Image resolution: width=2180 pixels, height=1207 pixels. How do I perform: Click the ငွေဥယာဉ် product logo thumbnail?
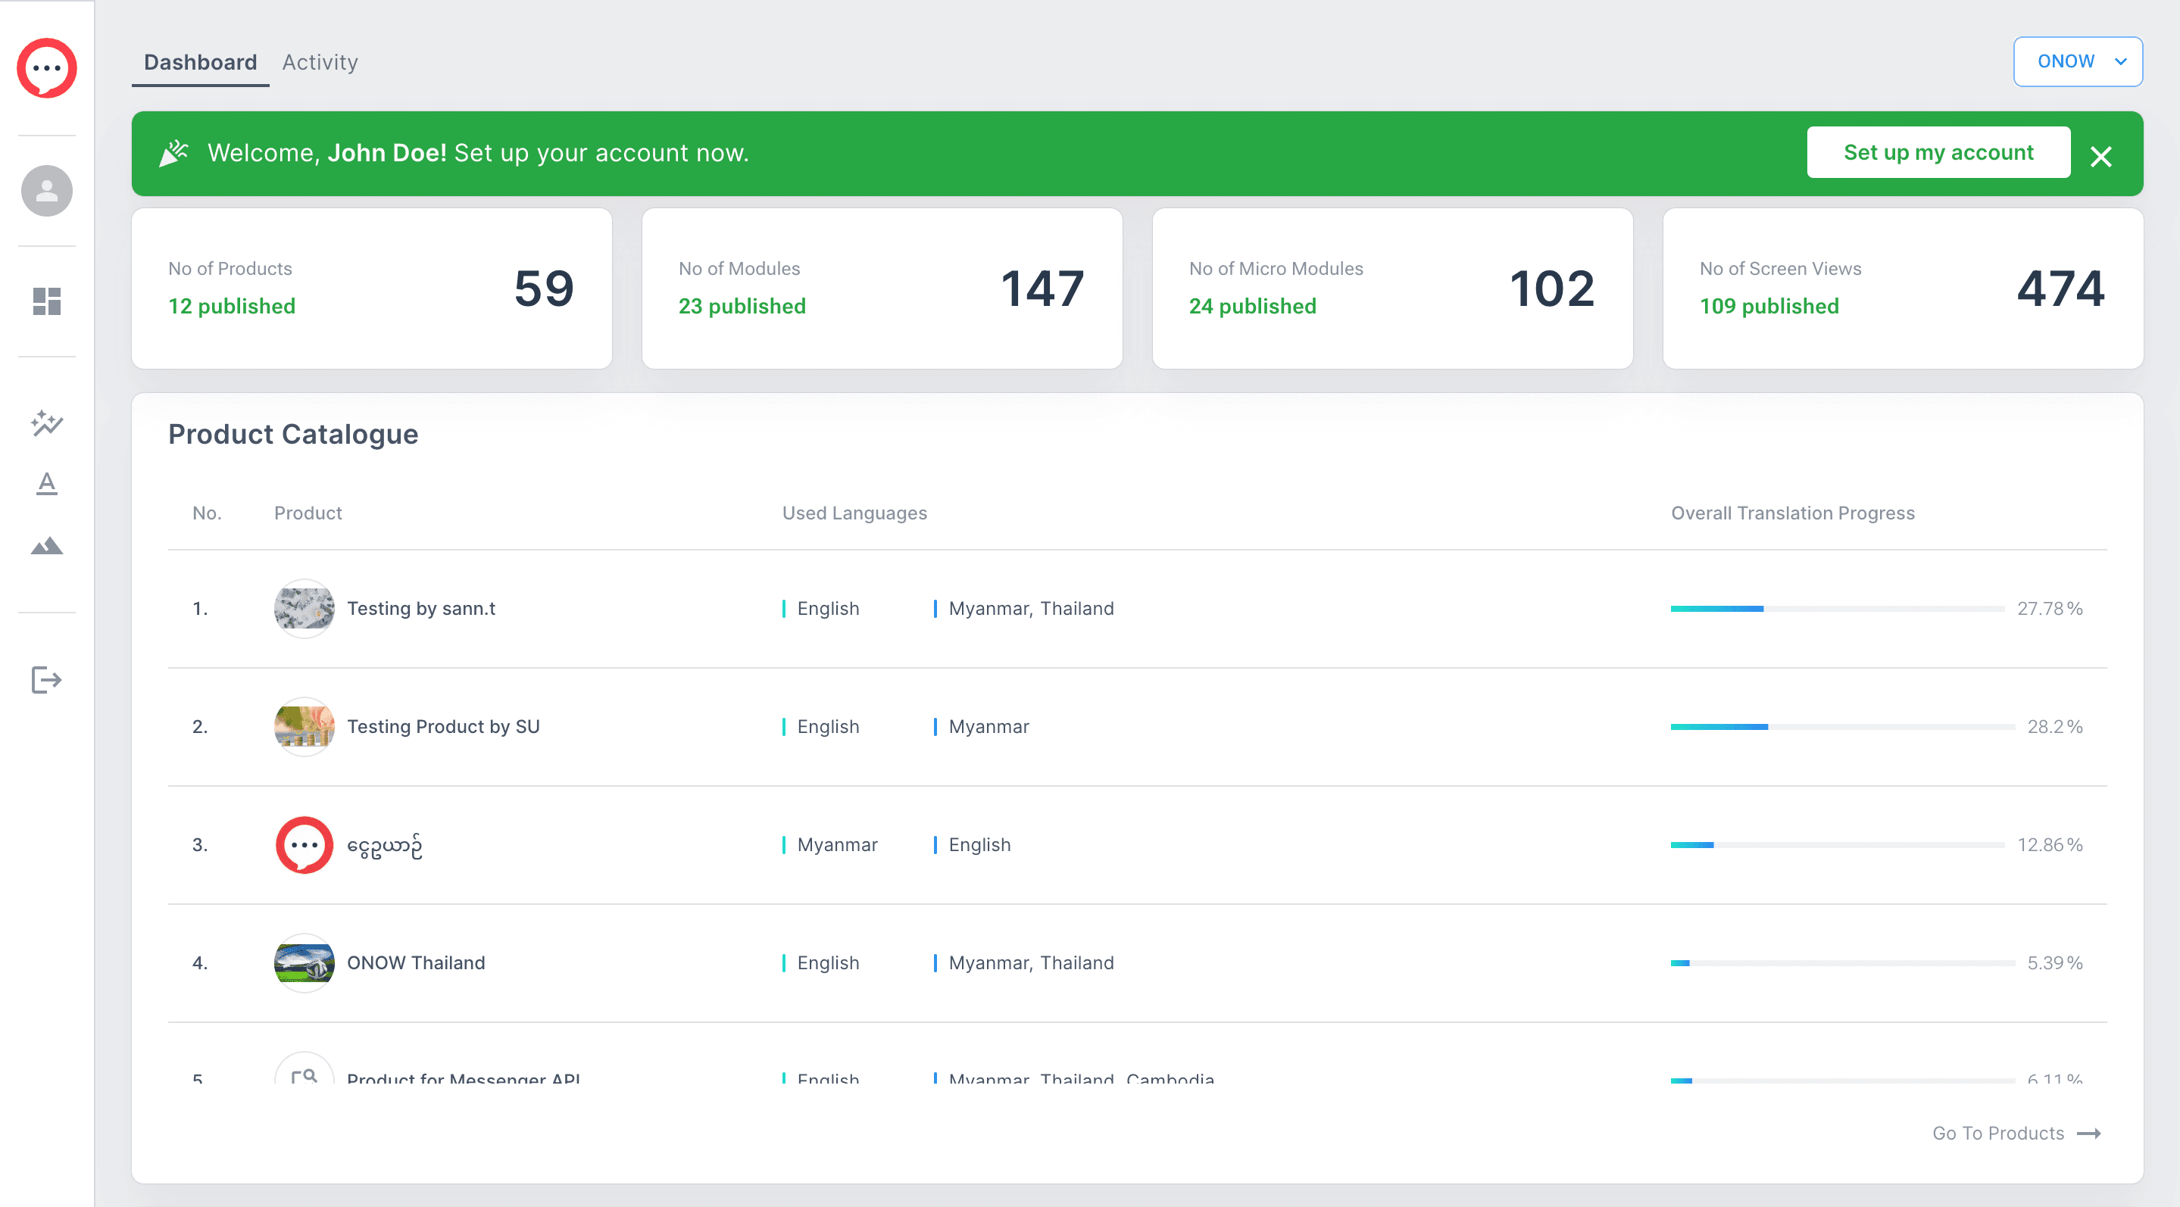click(x=304, y=844)
